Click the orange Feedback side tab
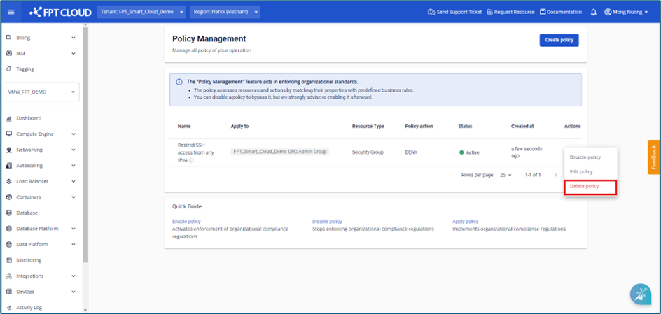The image size is (661, 314). (x=653, y=157)
